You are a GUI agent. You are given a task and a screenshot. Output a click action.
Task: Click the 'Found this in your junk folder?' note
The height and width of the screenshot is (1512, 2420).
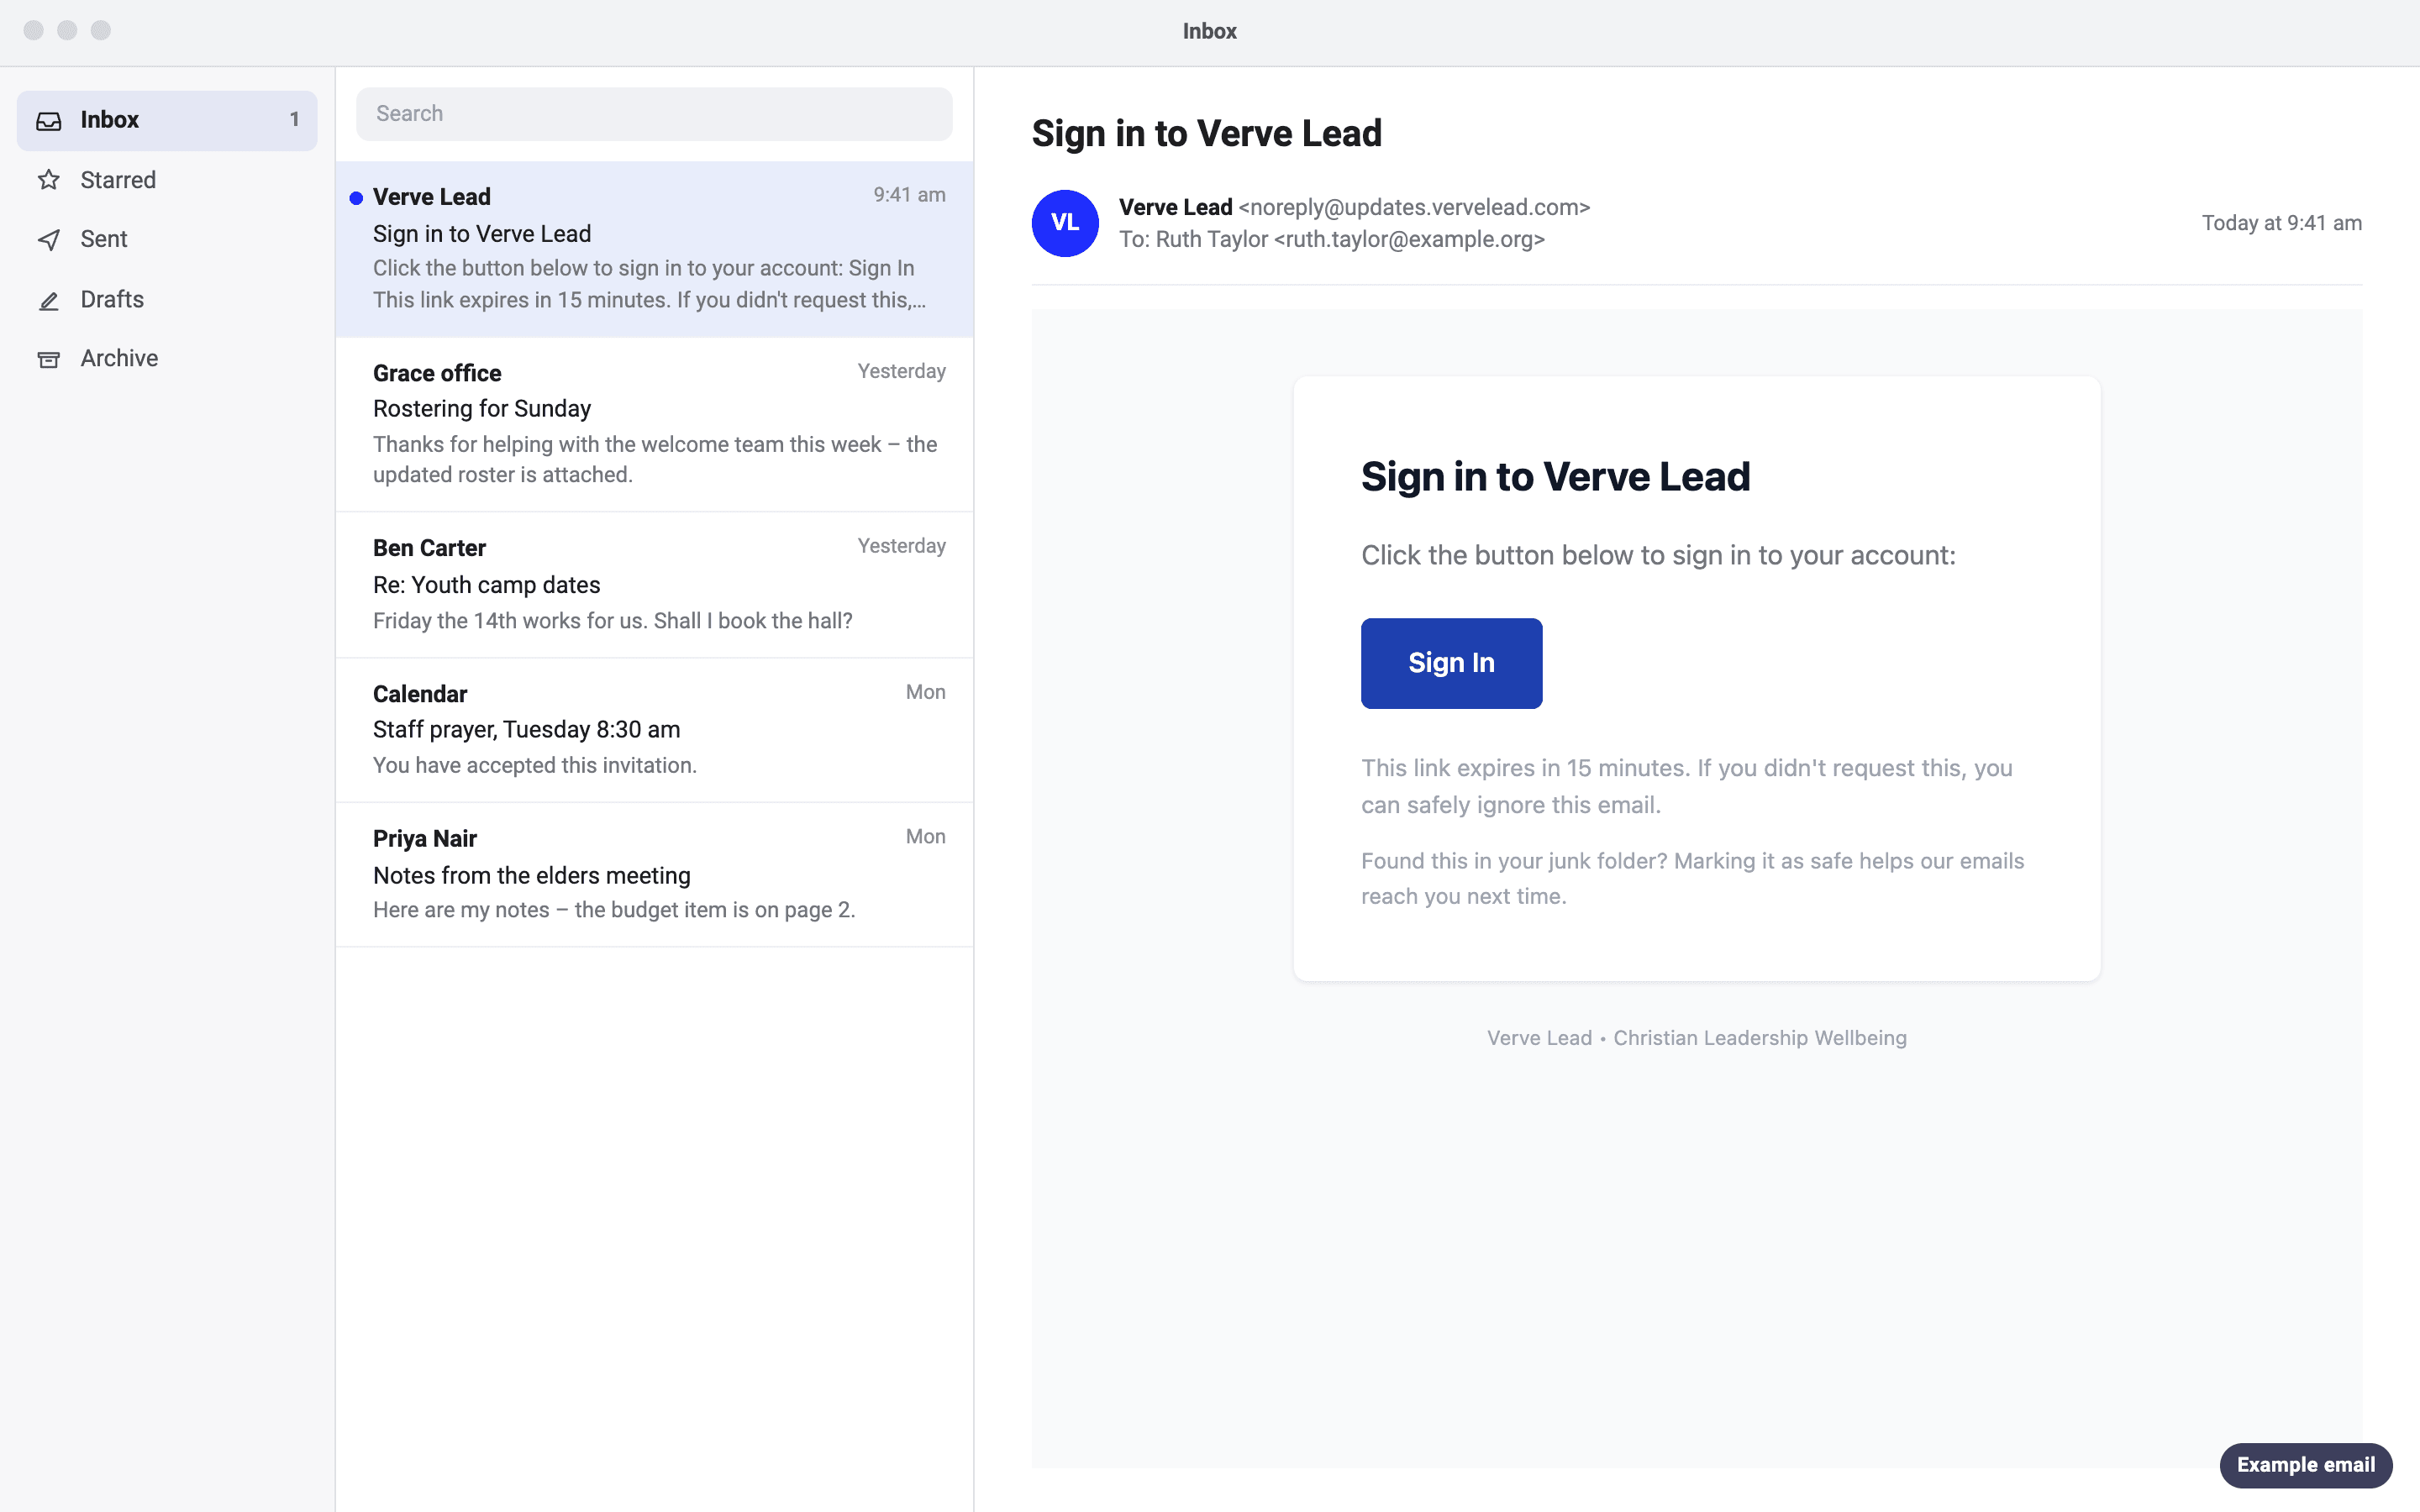point(1692,878)
